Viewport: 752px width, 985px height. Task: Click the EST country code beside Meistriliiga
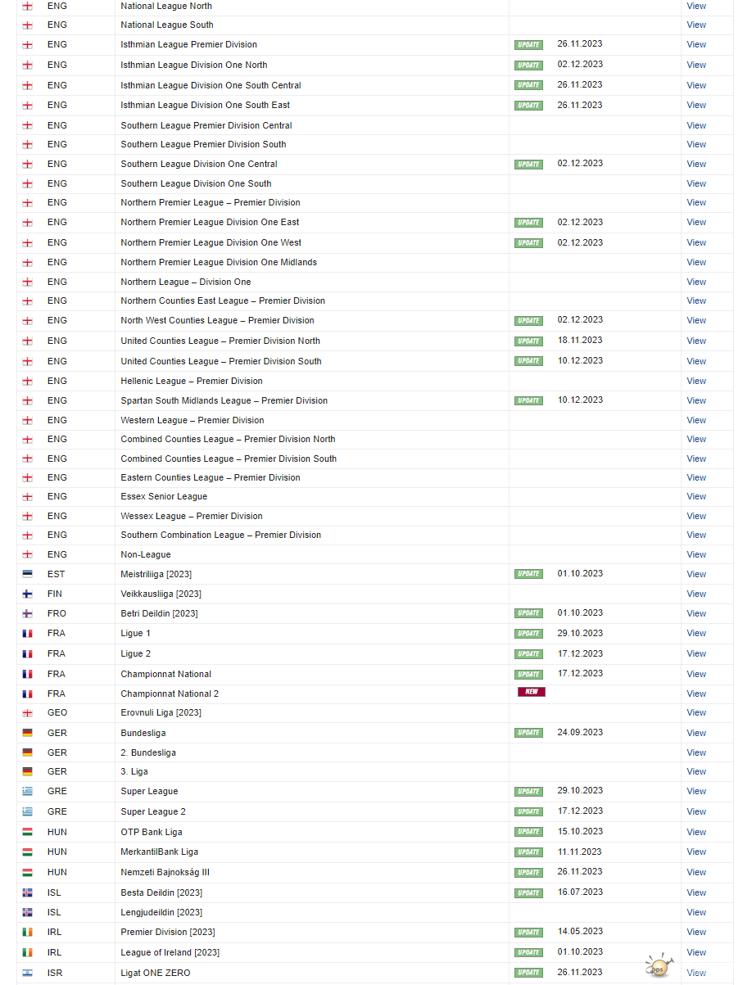pos(56,574)
